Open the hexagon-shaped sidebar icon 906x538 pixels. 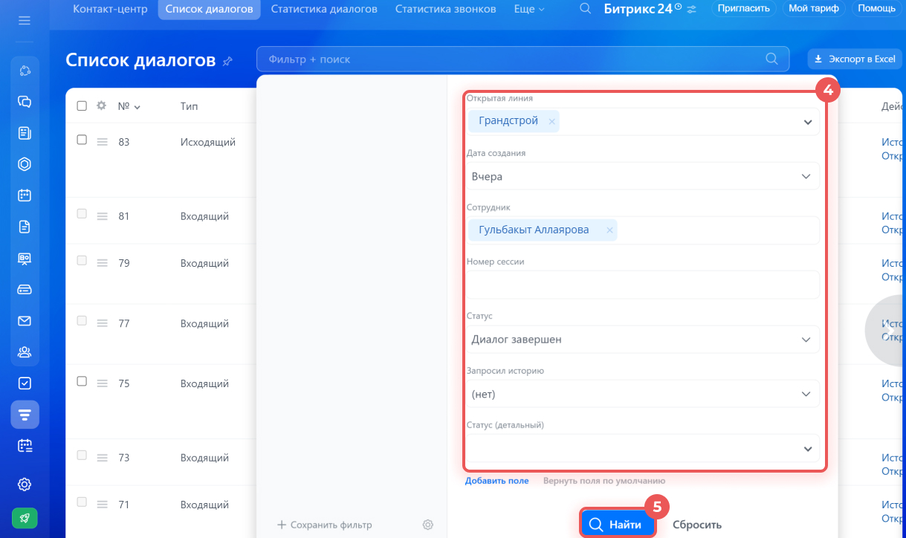point(25,164)
